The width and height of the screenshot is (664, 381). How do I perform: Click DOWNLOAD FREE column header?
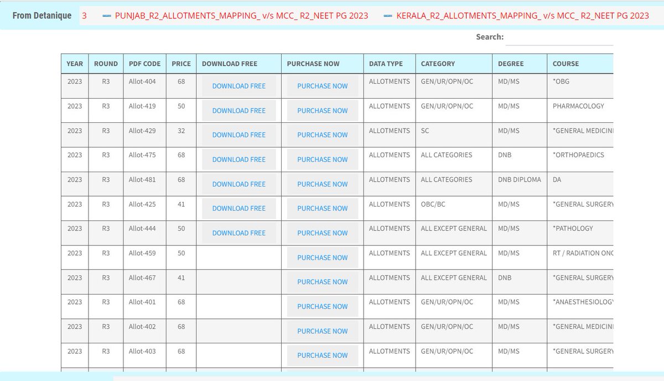(x=238, y=64)
